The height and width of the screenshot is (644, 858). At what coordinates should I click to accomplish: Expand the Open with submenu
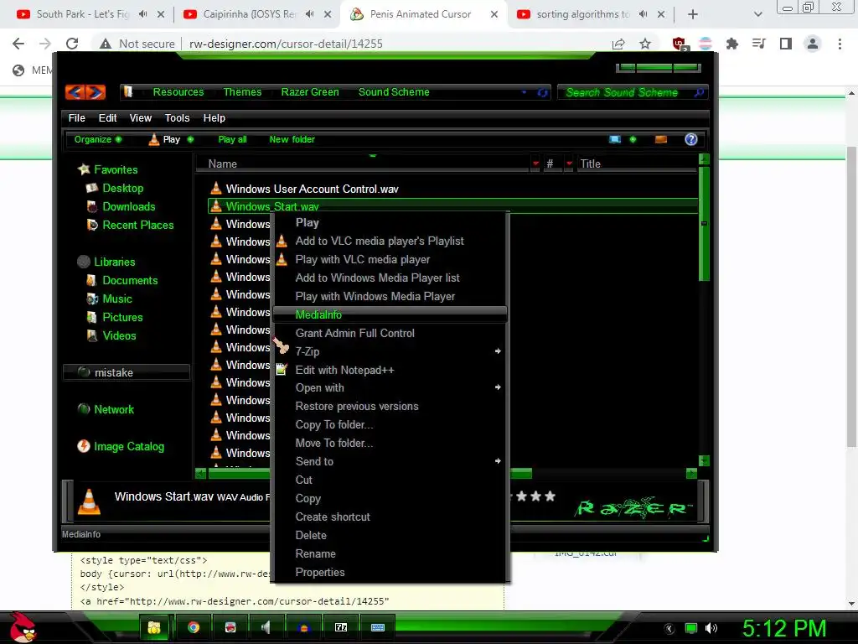[x=498, y=387]
